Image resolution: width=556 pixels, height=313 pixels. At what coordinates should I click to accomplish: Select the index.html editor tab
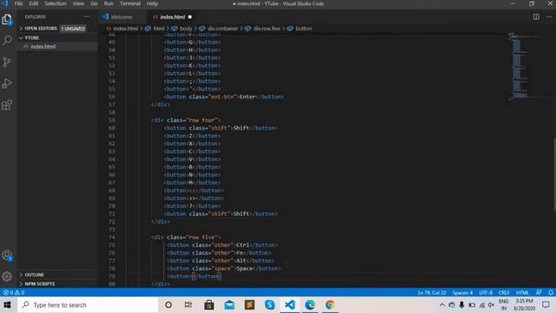click(172, 17)
